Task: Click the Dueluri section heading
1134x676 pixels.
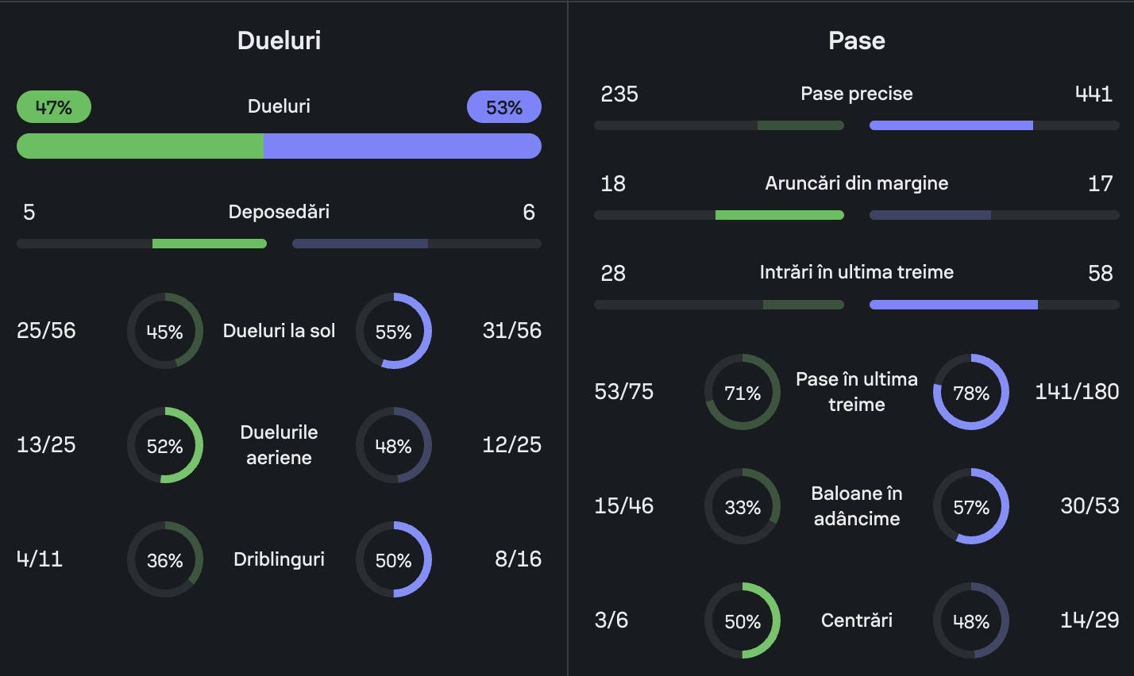Action: tap(279, 40)
